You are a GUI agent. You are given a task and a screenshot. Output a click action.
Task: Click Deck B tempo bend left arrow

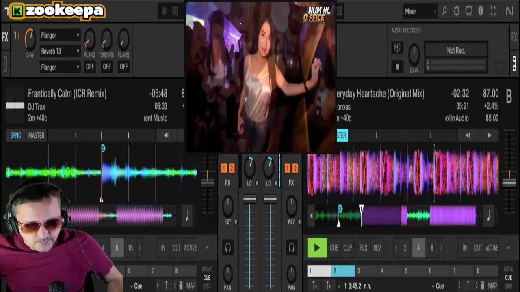468,135
